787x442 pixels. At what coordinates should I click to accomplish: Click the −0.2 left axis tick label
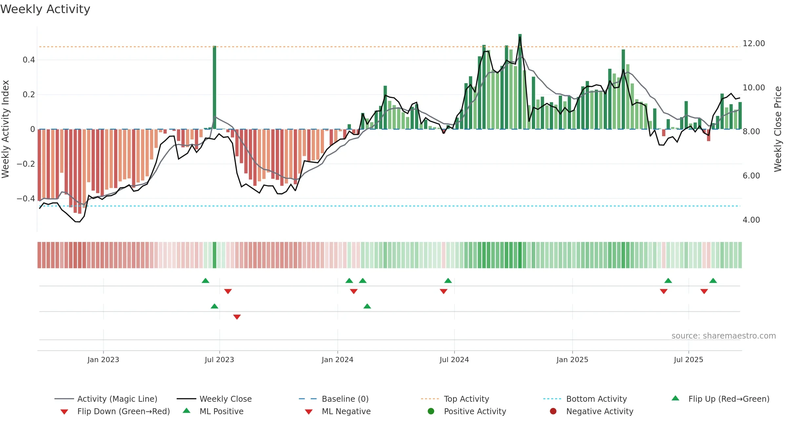[26, 164]
